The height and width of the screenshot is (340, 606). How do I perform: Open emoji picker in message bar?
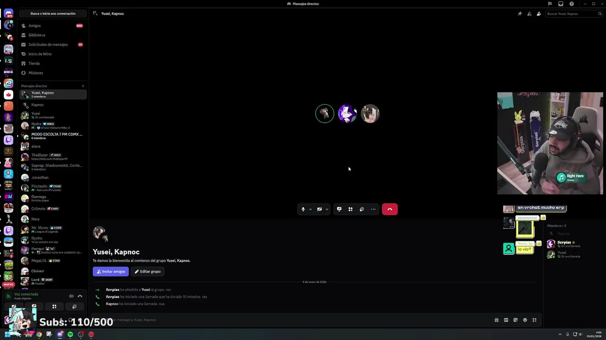click(525, 320)
